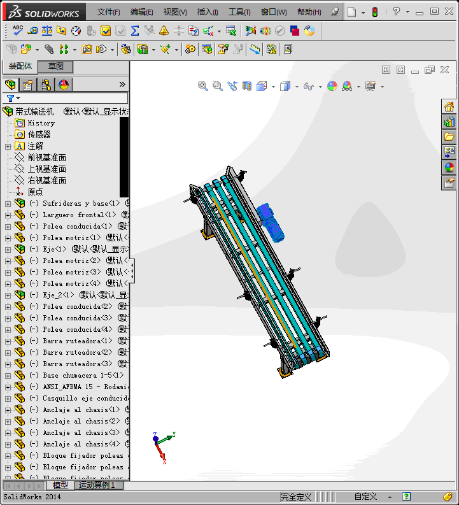Click the Previous View icon
Image resolution: width=459 pixels, height=505 pixels.
tap(232, 86)
